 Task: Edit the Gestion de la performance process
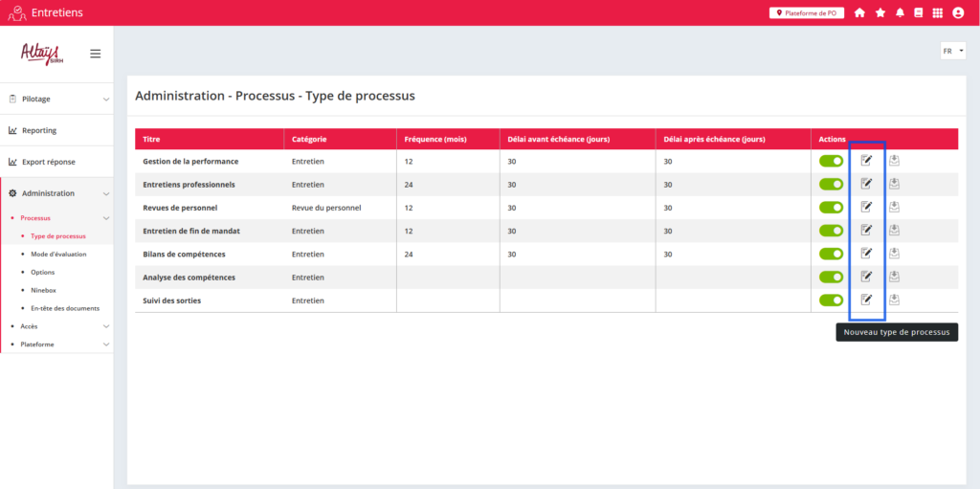pos(866,161)
